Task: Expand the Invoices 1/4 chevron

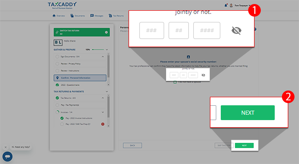Action: pyautogui.click(x=103, y=112)
